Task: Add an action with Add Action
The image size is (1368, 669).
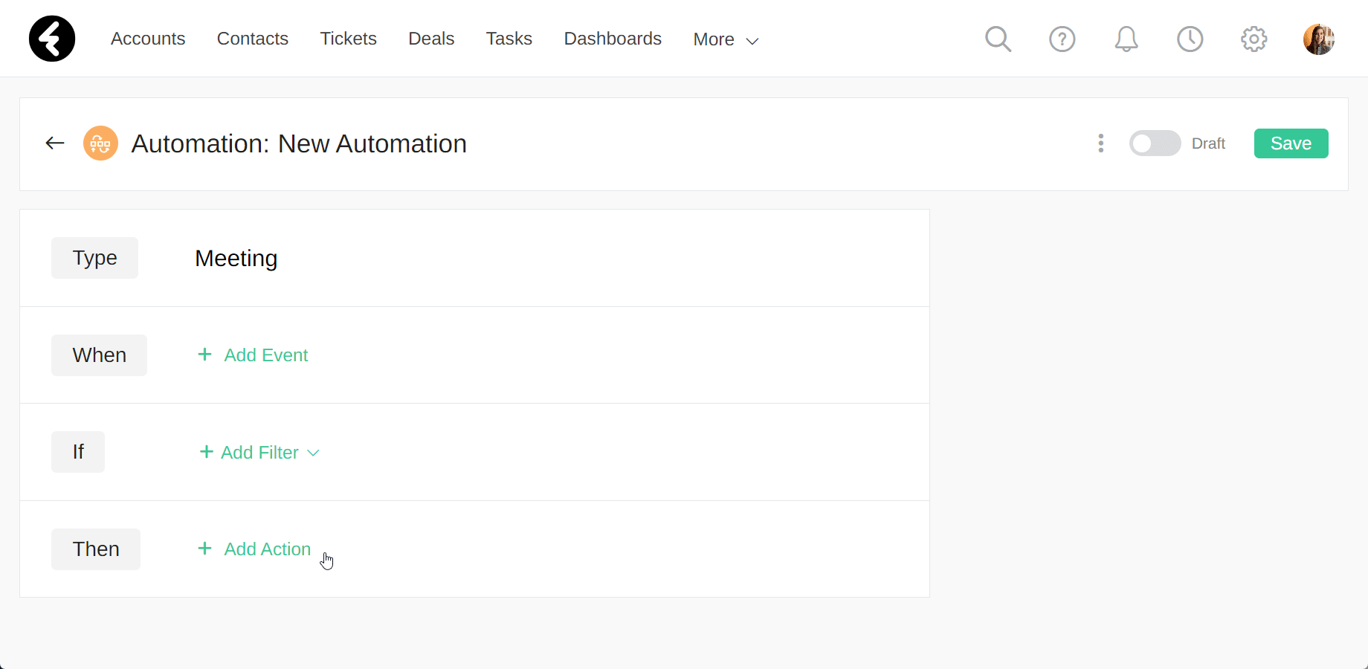Action: [254, 549]
